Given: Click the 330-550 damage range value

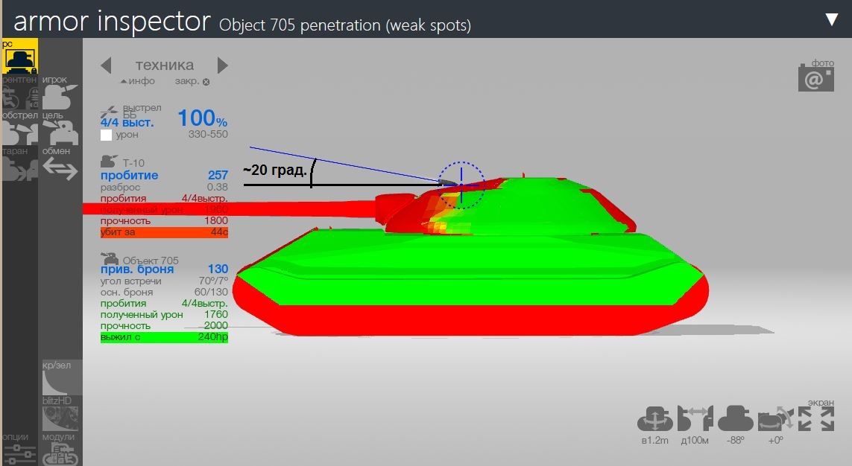Looking at the screenshot, I should tap(208, 135).
